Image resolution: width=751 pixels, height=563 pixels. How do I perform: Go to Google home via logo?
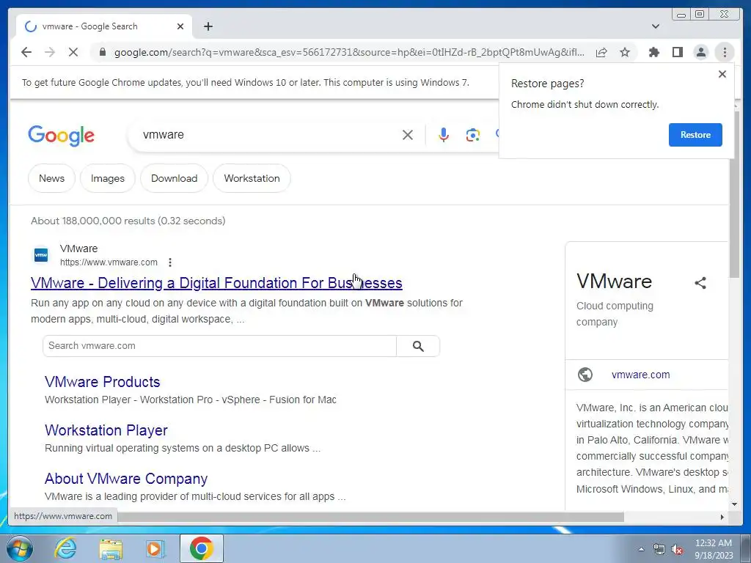pos(62,136)
